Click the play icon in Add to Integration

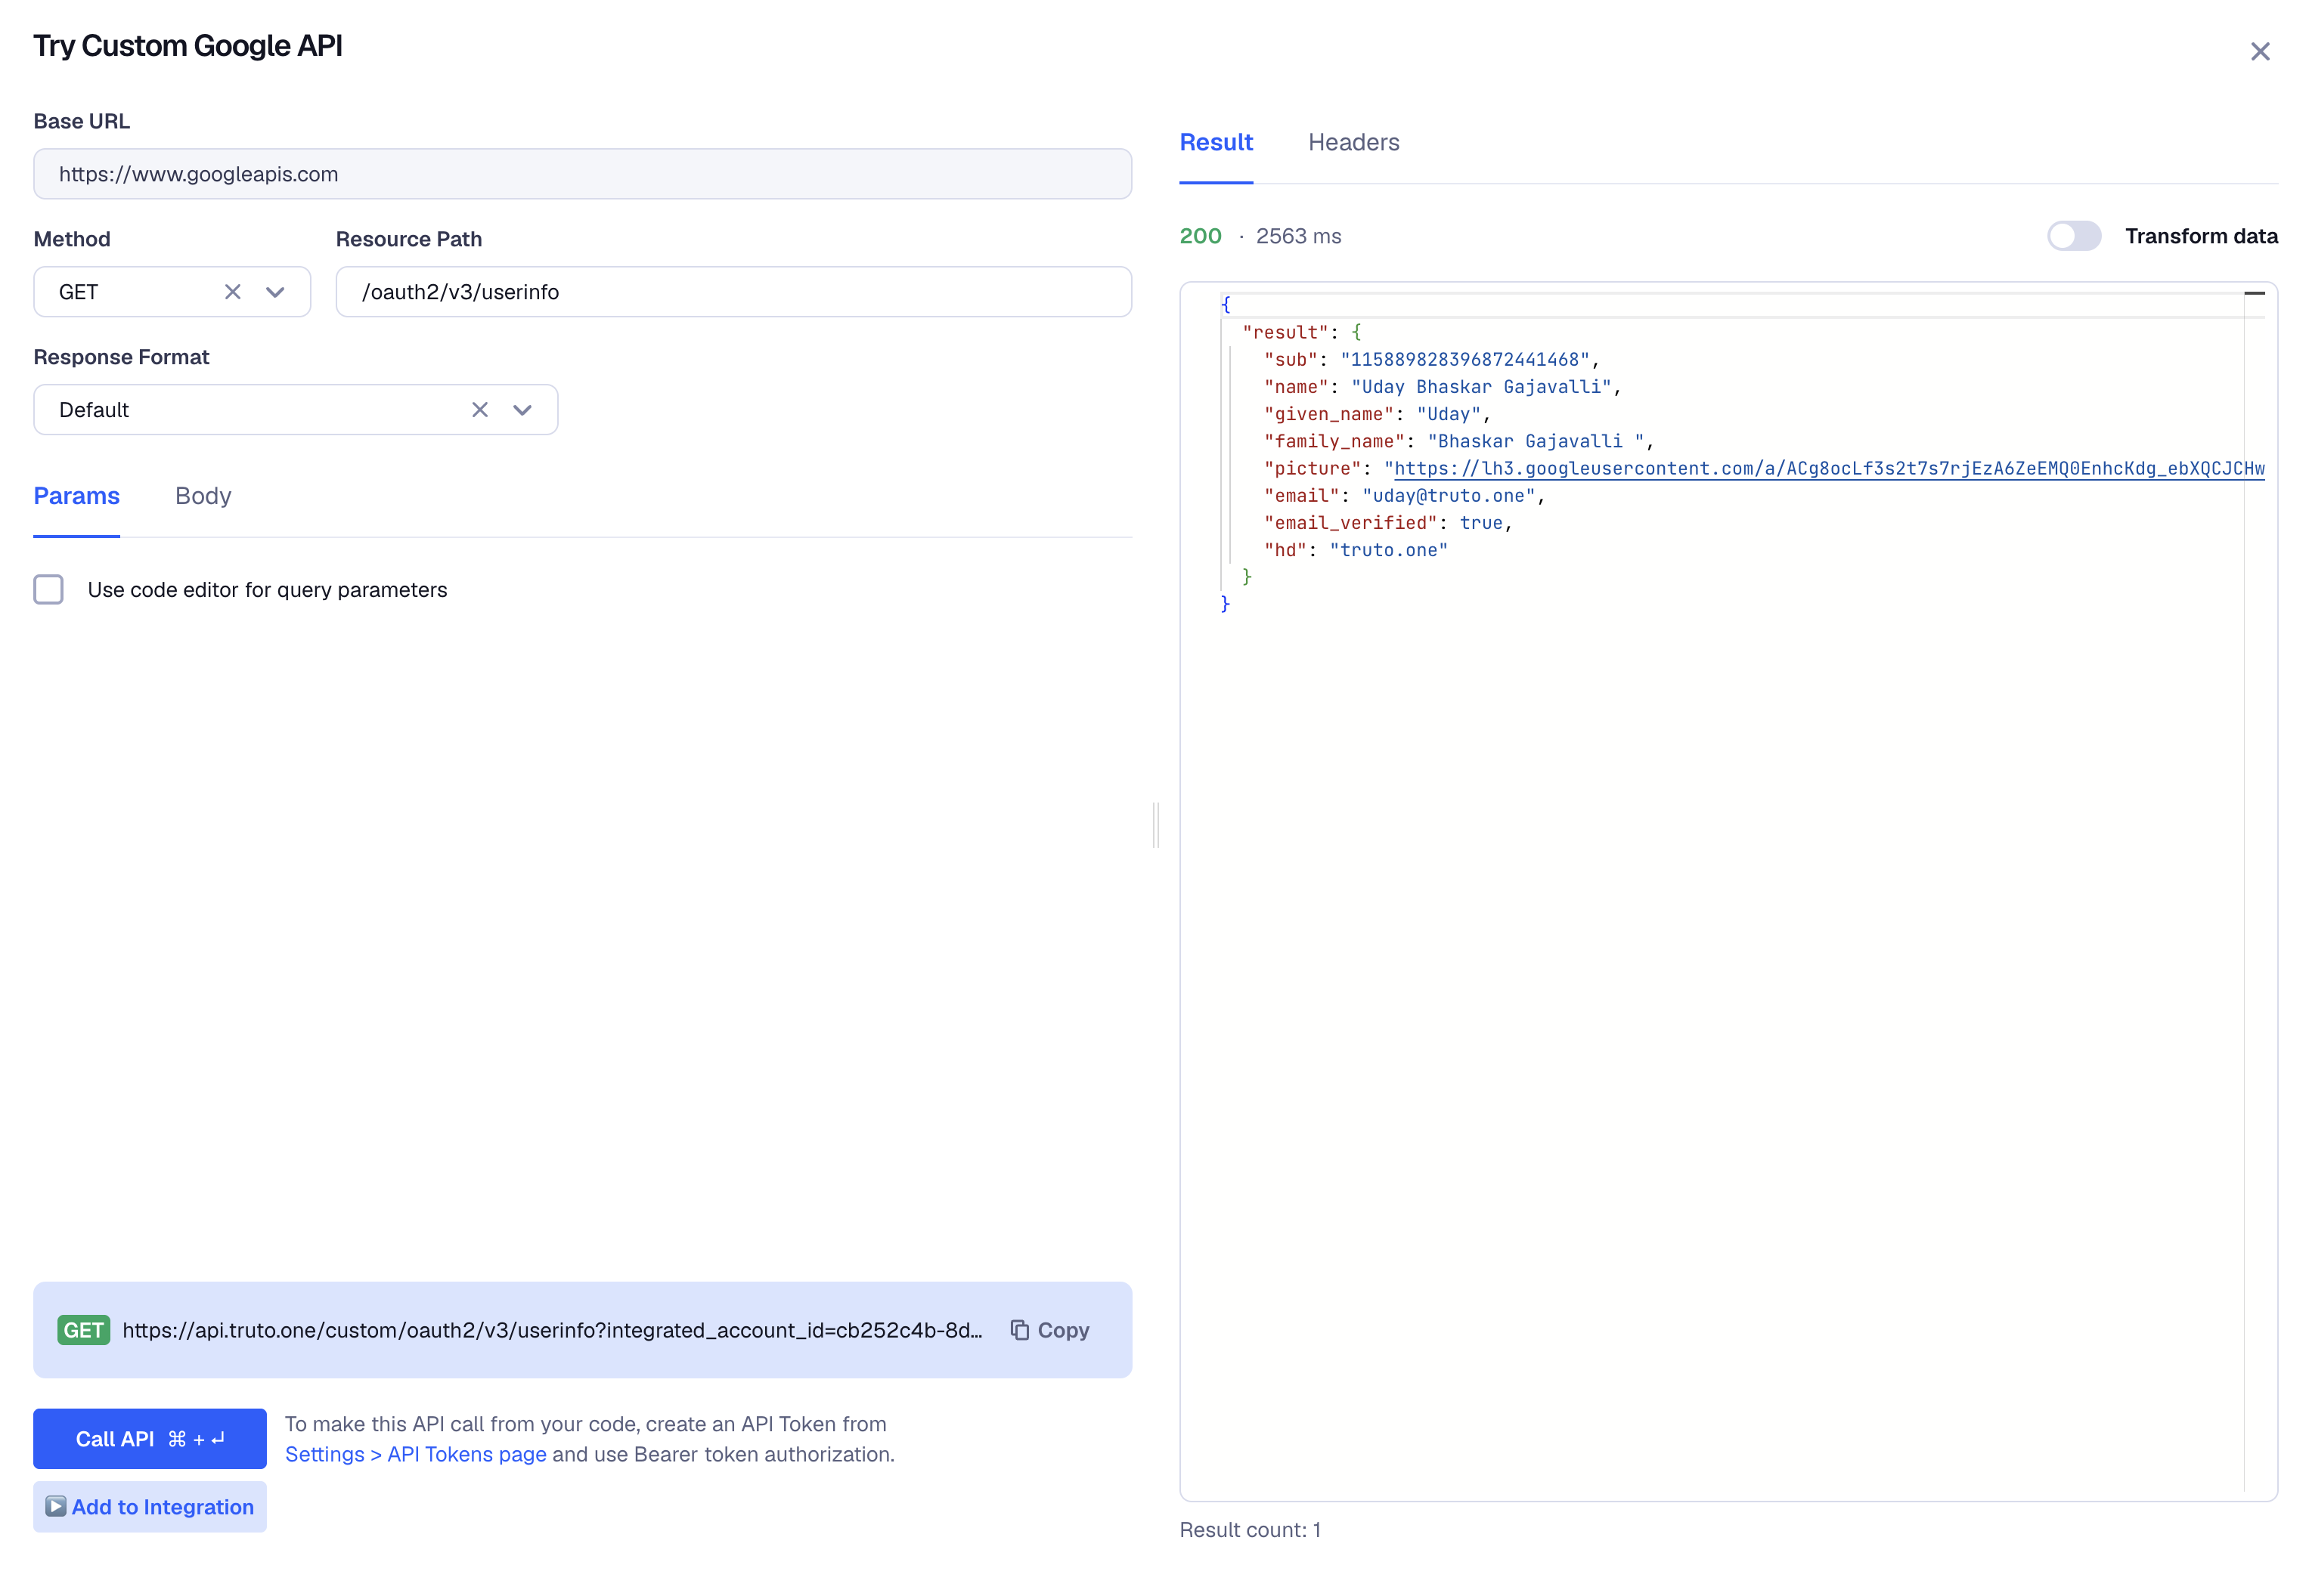pyautogui.click(x=56, y=1506)
